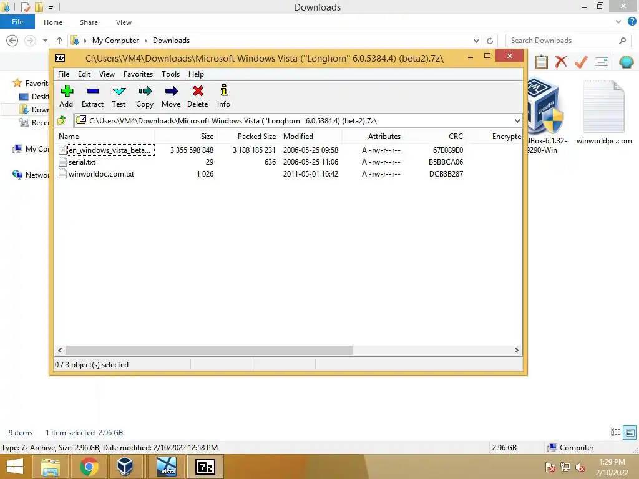Select the winworldpc.com file in Explorer
This screenshot has width=639, height=479.
604,112
